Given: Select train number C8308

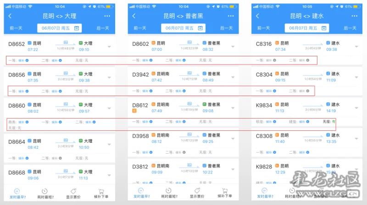Looking at the screenshot, I should tap(264, 136).
